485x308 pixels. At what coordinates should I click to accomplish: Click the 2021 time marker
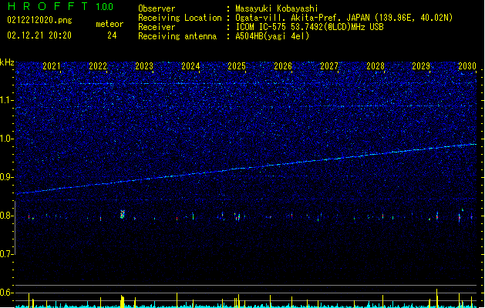click(x=52, y=65)
